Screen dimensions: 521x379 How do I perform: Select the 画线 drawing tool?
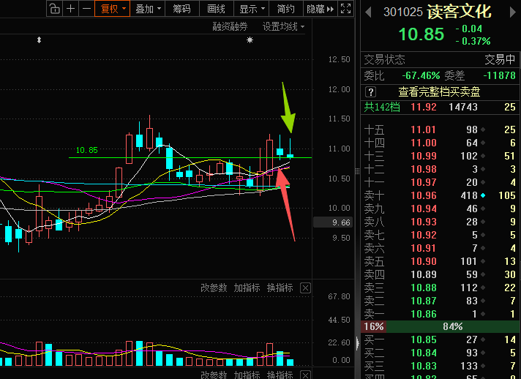click(x=216, y=9)
